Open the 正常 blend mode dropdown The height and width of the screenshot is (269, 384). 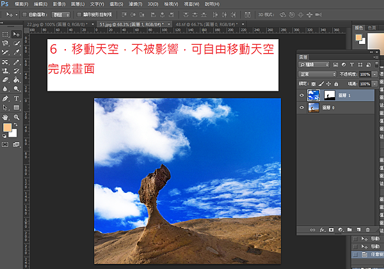click(x=317, y=74)
